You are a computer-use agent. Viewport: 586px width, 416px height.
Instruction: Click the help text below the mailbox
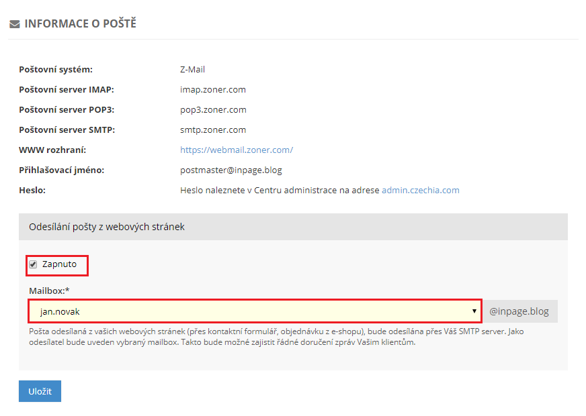coord(269,337)
